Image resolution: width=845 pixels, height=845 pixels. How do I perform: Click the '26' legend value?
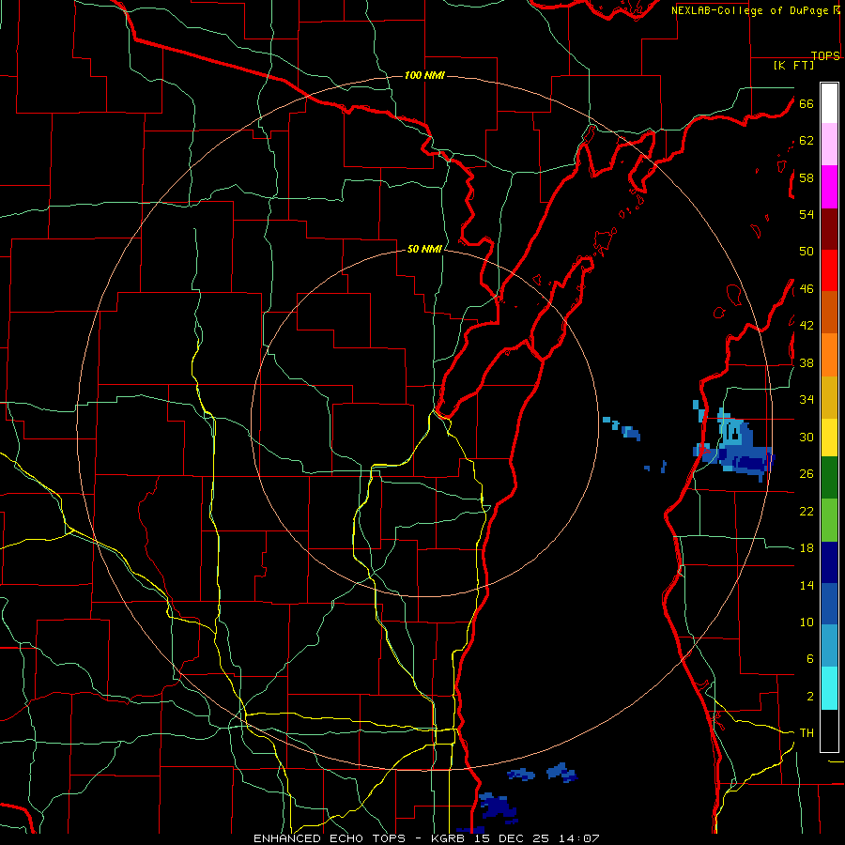(x=807, y=474)
